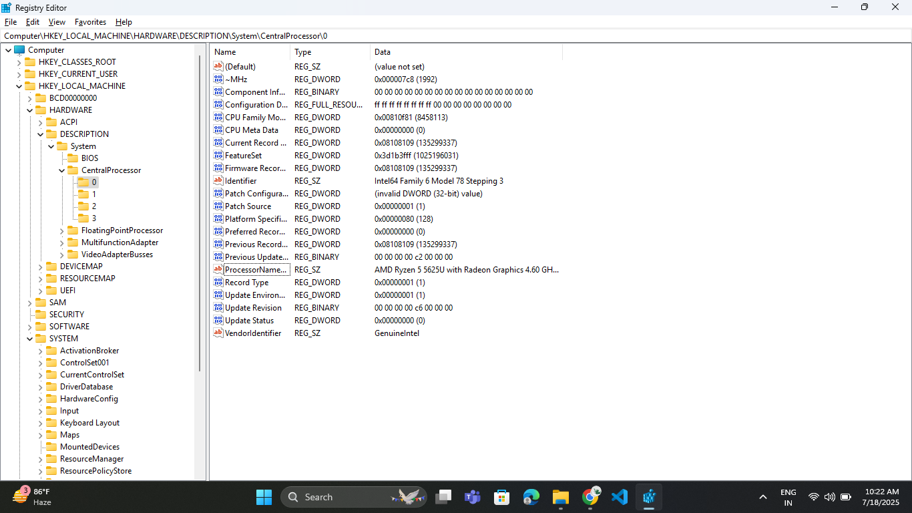This screenshot has width=912, height=513.
Task: Expand the FloatingPointProcessor key
Action: point(61,230)
